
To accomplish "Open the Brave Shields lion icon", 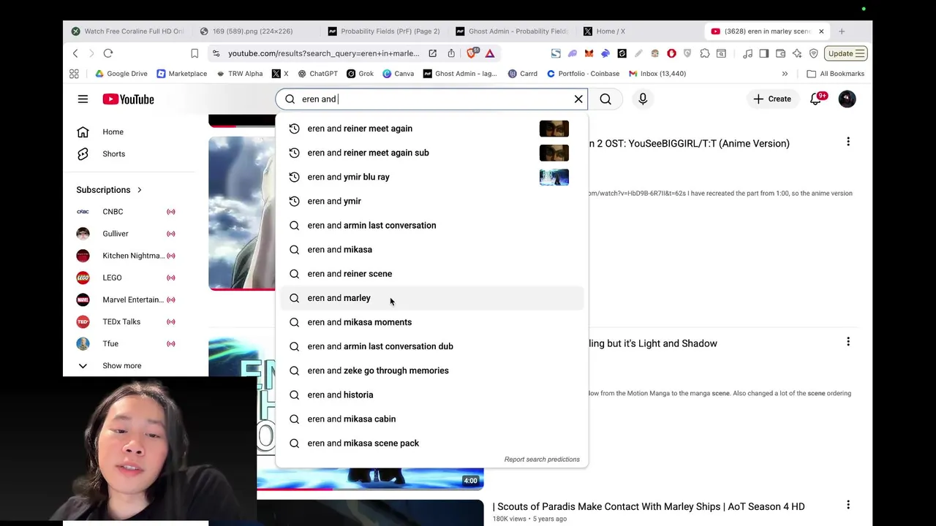I will 472,53.
